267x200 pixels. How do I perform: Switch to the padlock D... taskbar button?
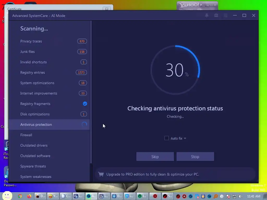[x=117, y=196]
